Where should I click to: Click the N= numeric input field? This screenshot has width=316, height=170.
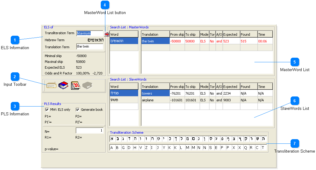coord(90,131)
